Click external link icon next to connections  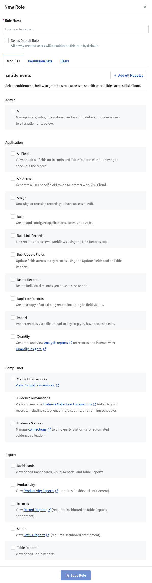pos(49,429)
